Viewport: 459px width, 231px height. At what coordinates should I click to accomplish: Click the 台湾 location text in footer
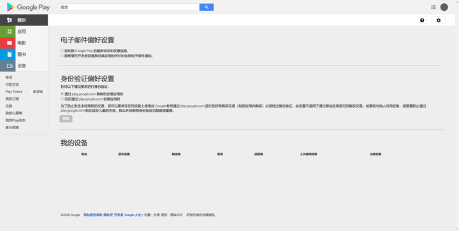157,215
